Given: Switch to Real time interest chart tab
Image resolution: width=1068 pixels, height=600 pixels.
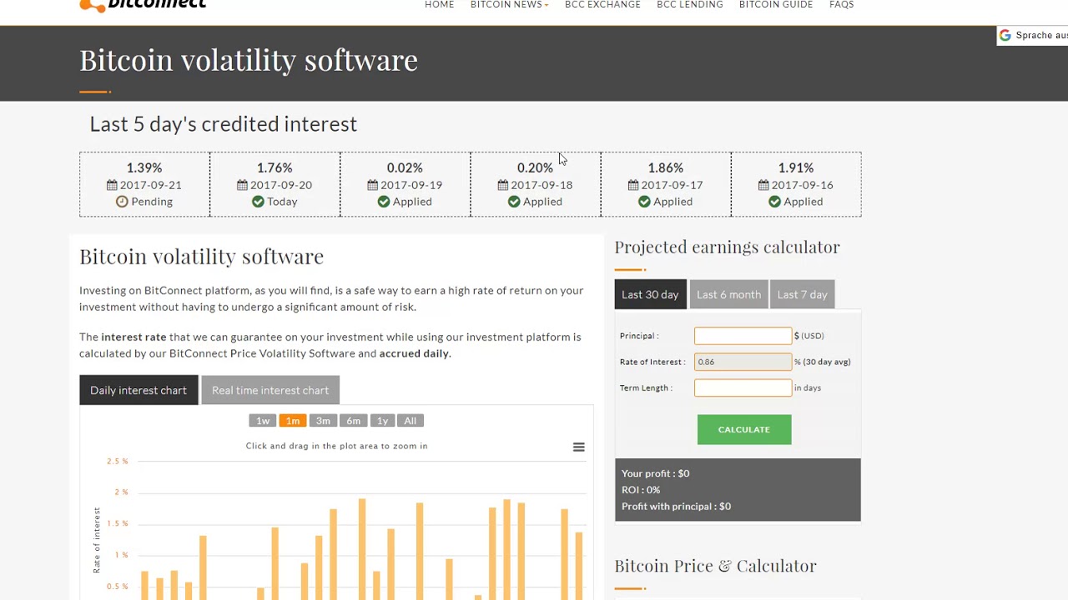Looking at the screenshot, I should (270, 390).
